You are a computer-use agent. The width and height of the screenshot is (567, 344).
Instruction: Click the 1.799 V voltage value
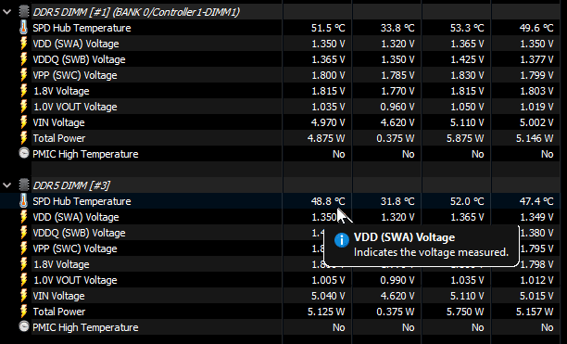coord(536,75)
